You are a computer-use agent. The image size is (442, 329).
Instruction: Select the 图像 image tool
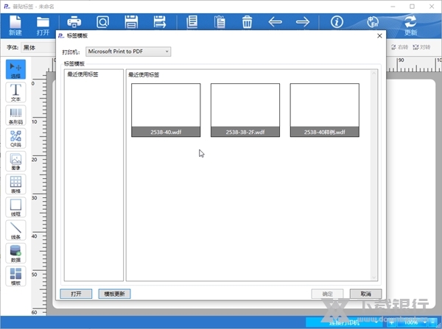15,162
